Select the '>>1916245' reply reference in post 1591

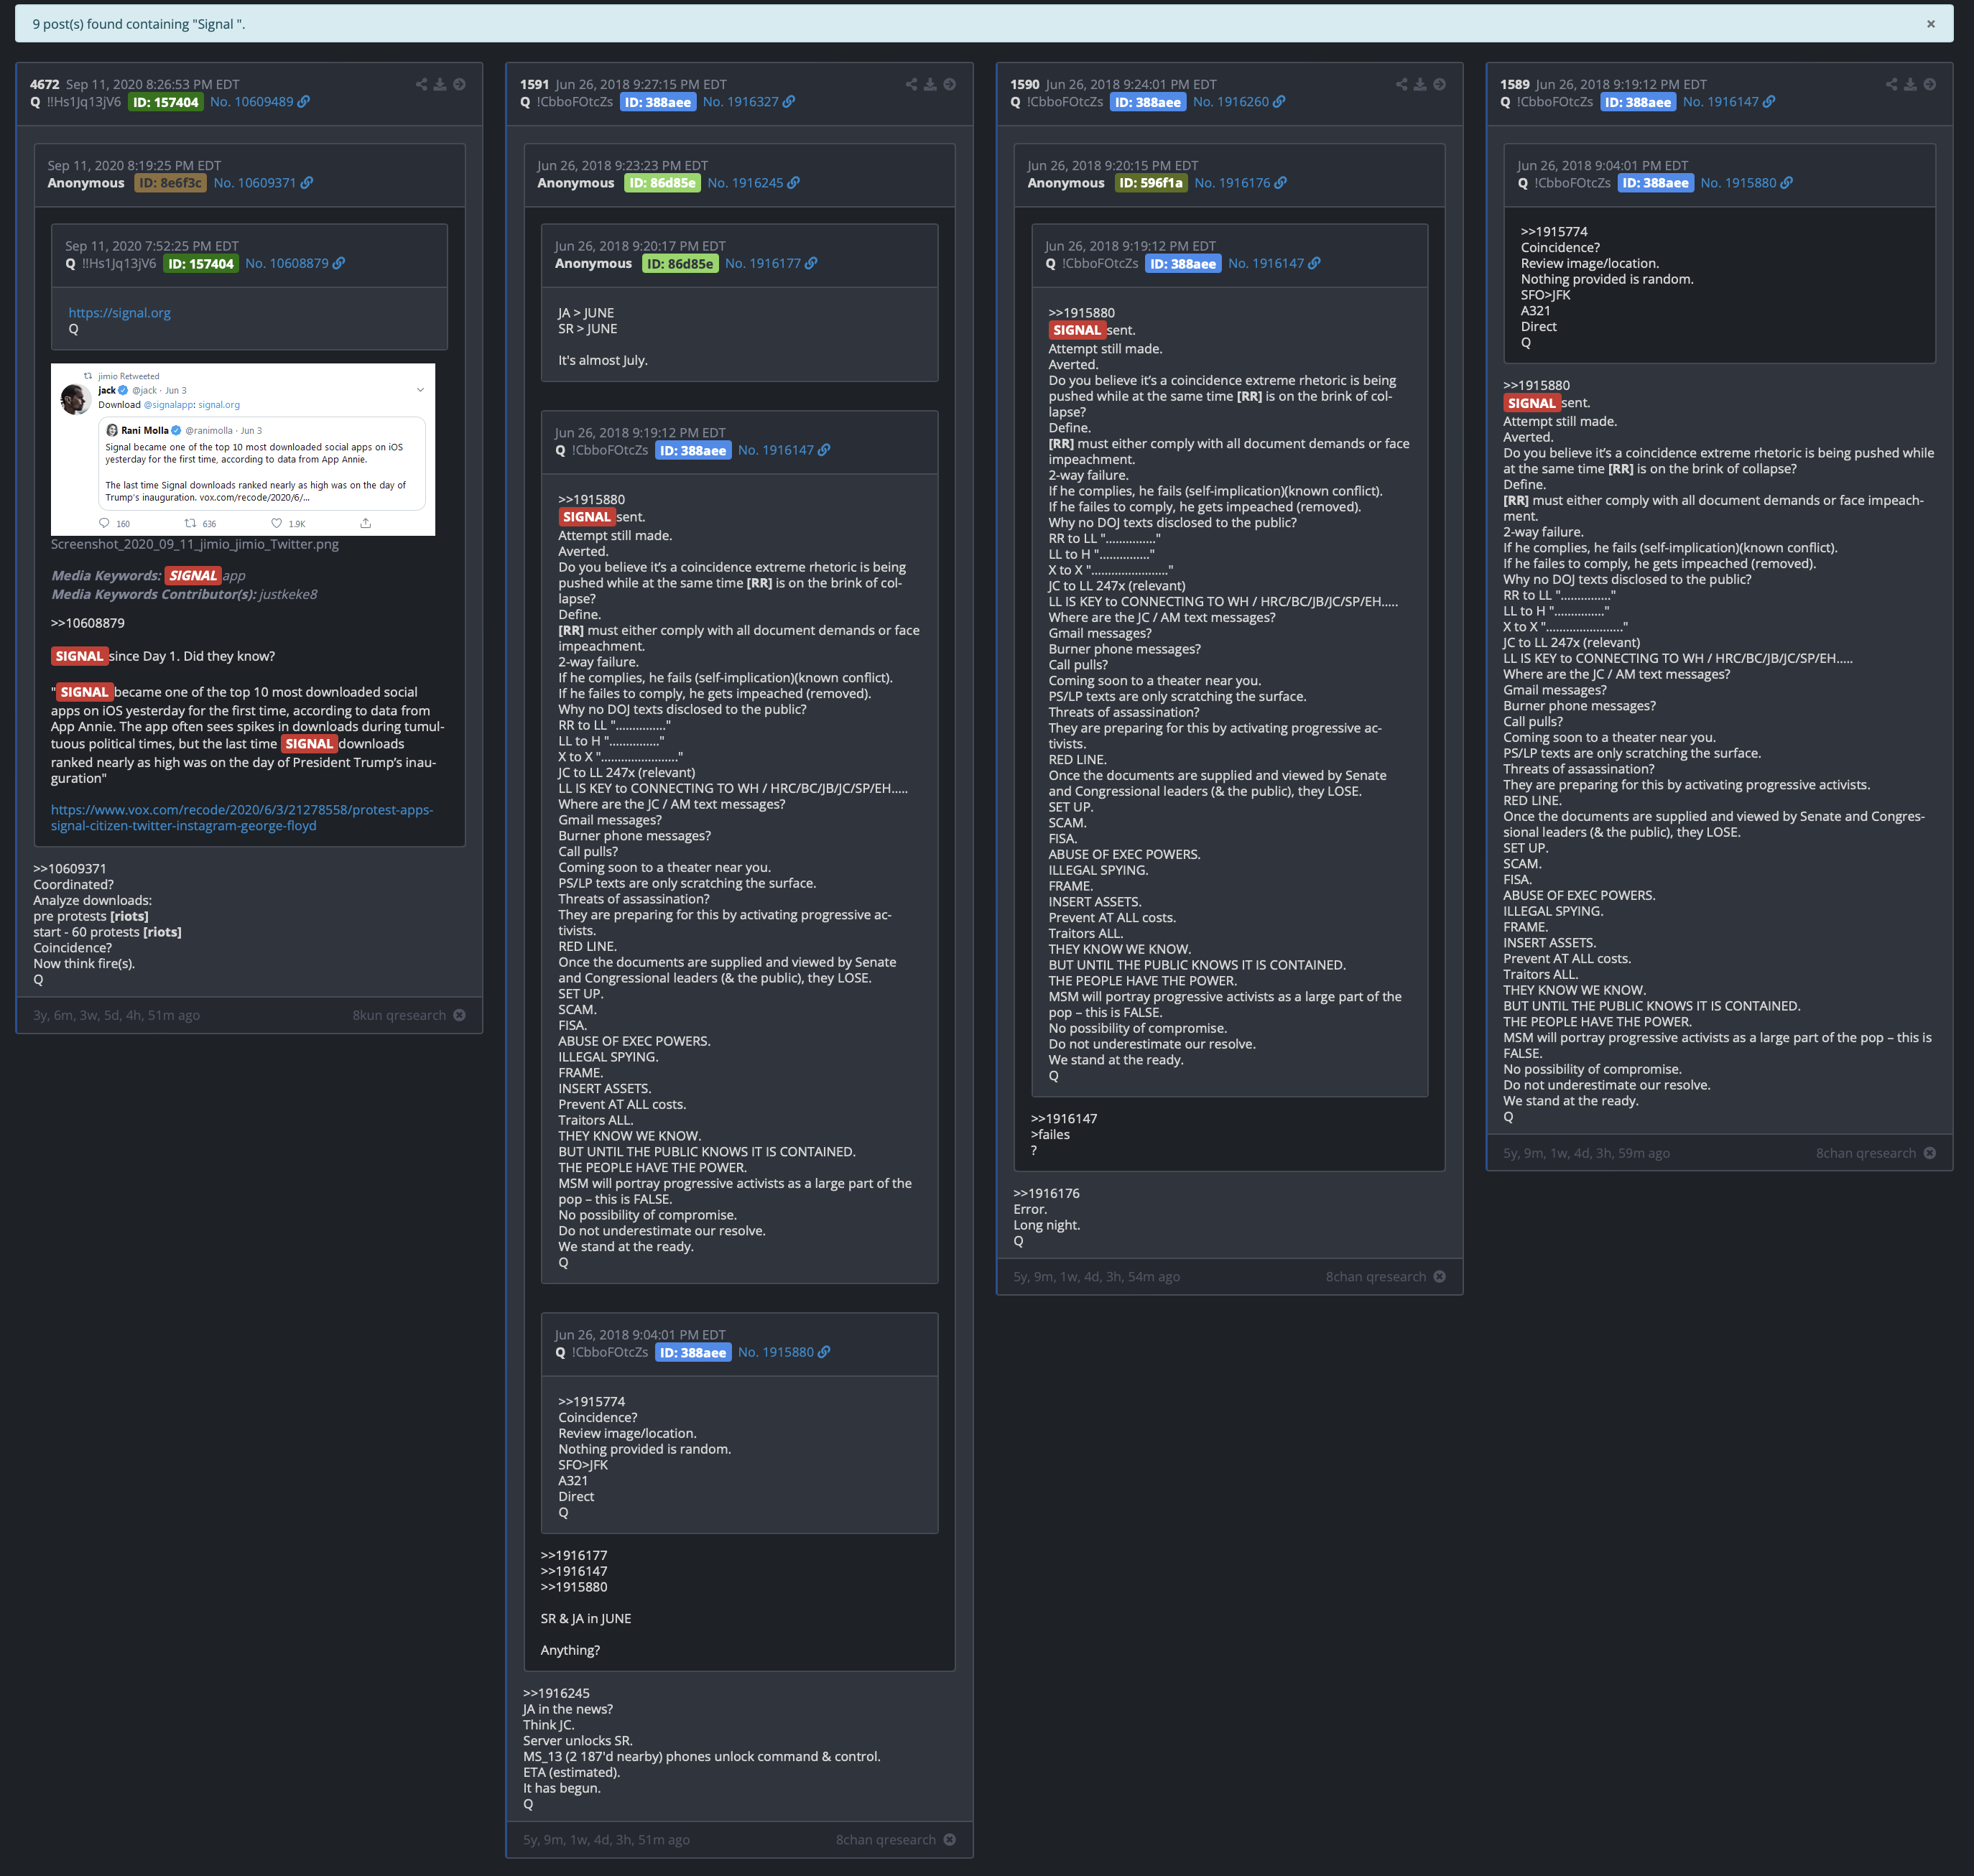(556, 1693)
